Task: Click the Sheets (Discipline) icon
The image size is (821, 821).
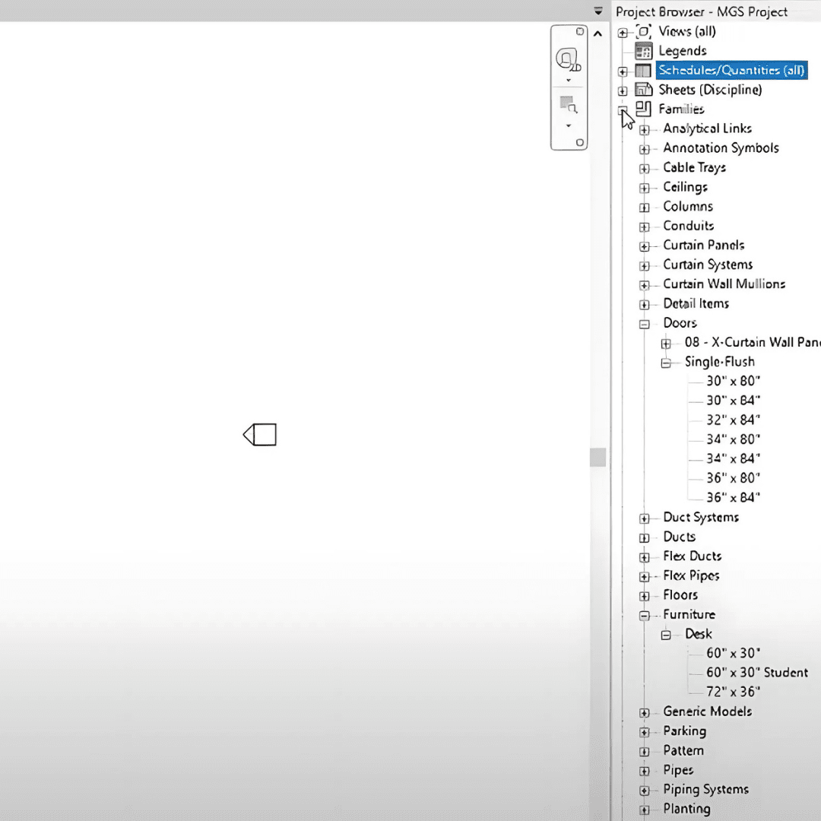Action: (x=644, y=90)
